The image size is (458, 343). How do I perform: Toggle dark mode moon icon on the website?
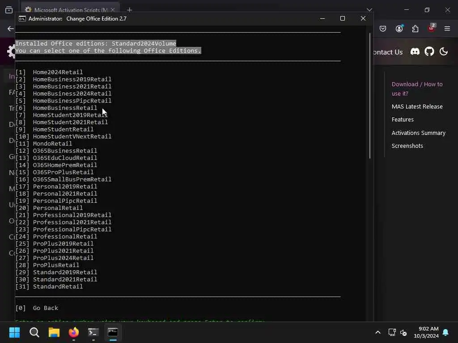coord(443,52)
